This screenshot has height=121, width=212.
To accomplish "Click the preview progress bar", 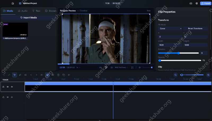I will click(106, 64).
